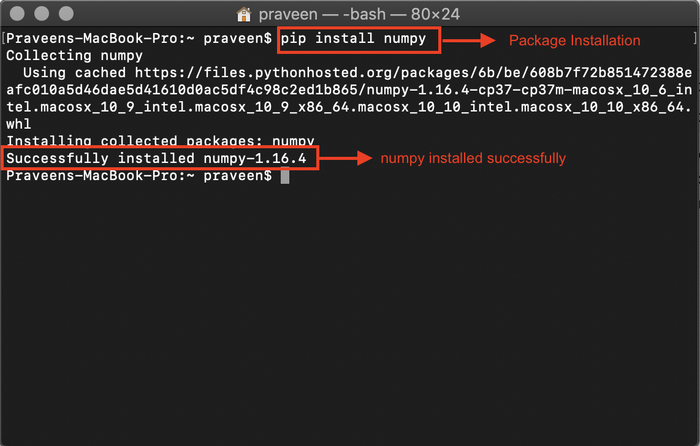Click inside the empty terminal area
This screenshot has height=446, width=700.
point(349,306)
